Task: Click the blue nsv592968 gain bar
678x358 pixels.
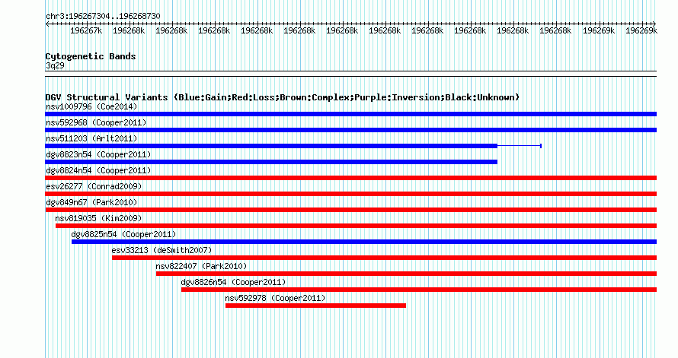Action: pyautogui.click(x=350, y=130)
